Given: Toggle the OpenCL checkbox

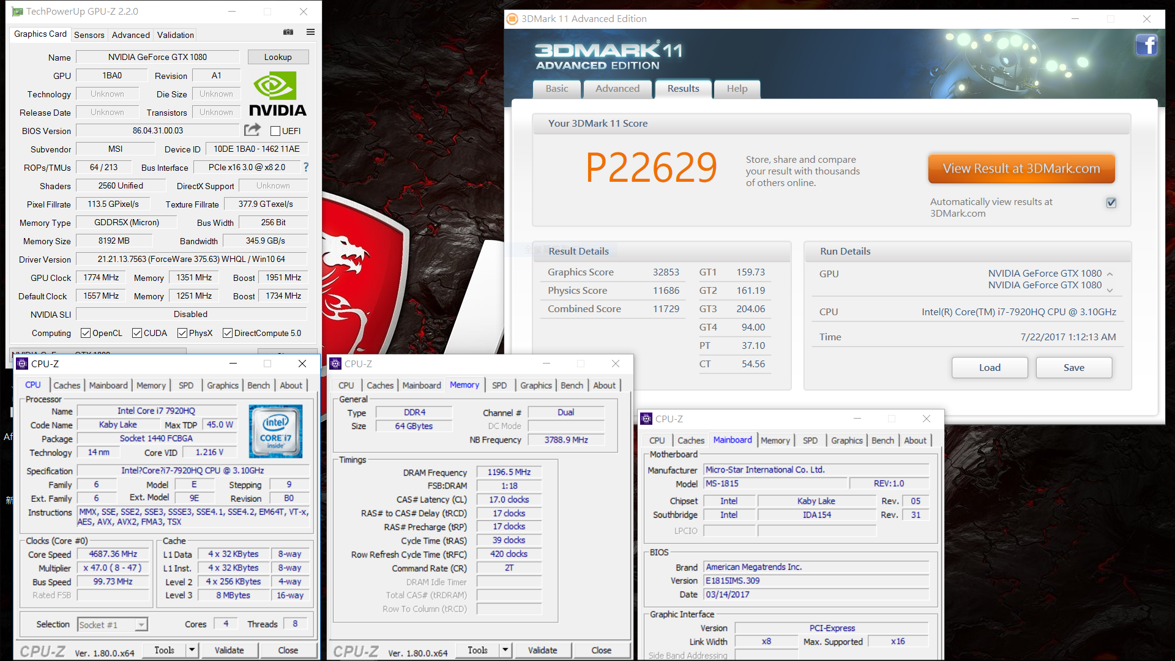Looking at the screenshot, I should 86,333.
